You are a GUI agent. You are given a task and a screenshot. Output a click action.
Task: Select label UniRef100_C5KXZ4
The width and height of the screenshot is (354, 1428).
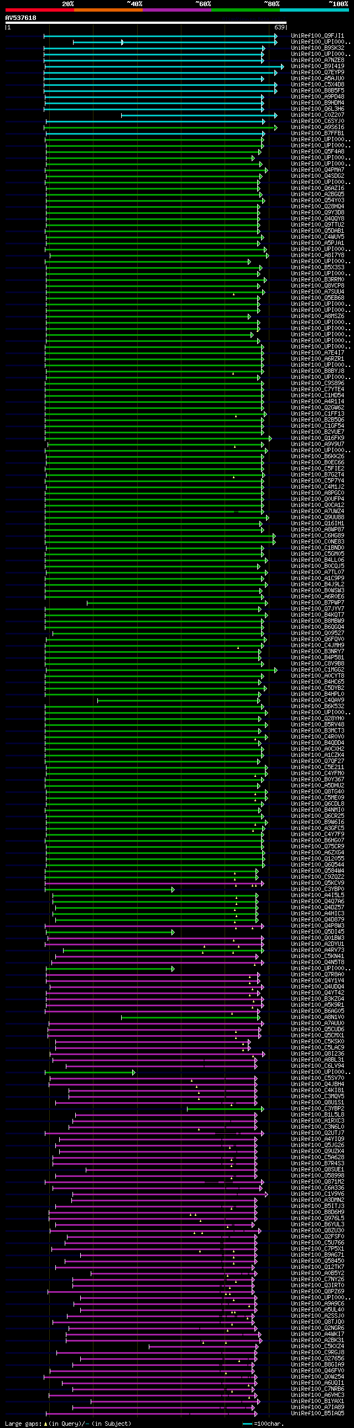click(x=317, y=1347)
